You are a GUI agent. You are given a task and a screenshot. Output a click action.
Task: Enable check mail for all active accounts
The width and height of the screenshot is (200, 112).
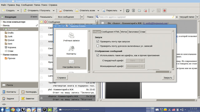pos(98,46)
